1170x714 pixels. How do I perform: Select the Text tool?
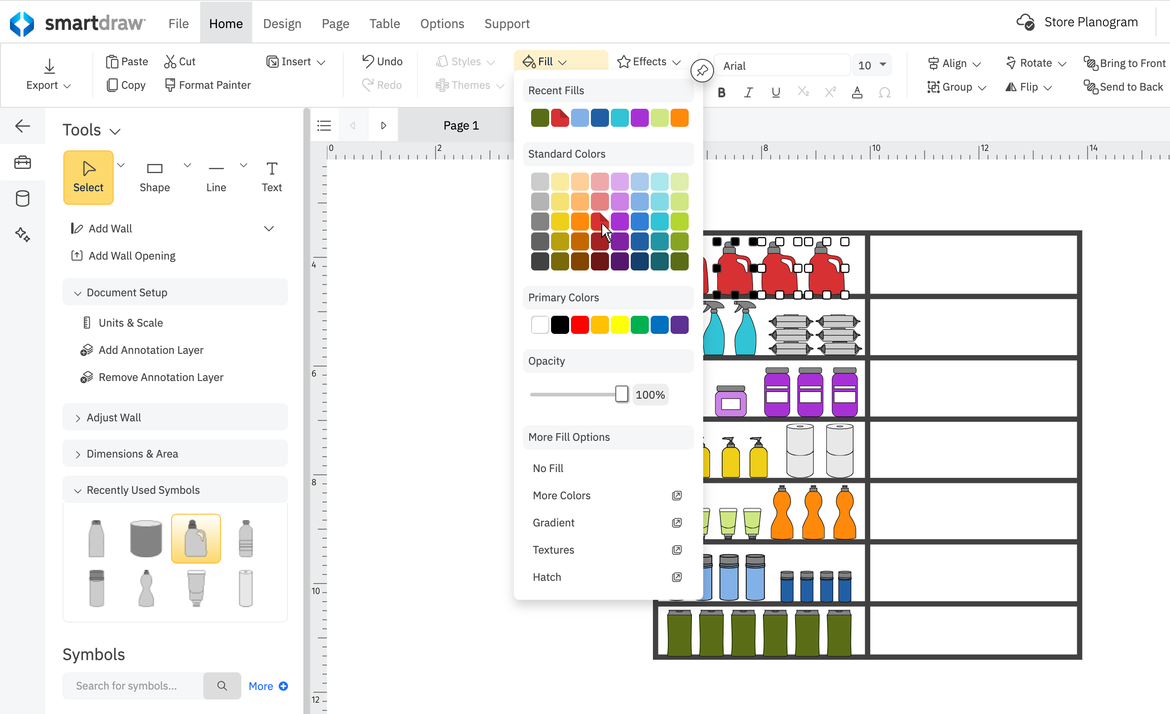click(x=272, y=176)
